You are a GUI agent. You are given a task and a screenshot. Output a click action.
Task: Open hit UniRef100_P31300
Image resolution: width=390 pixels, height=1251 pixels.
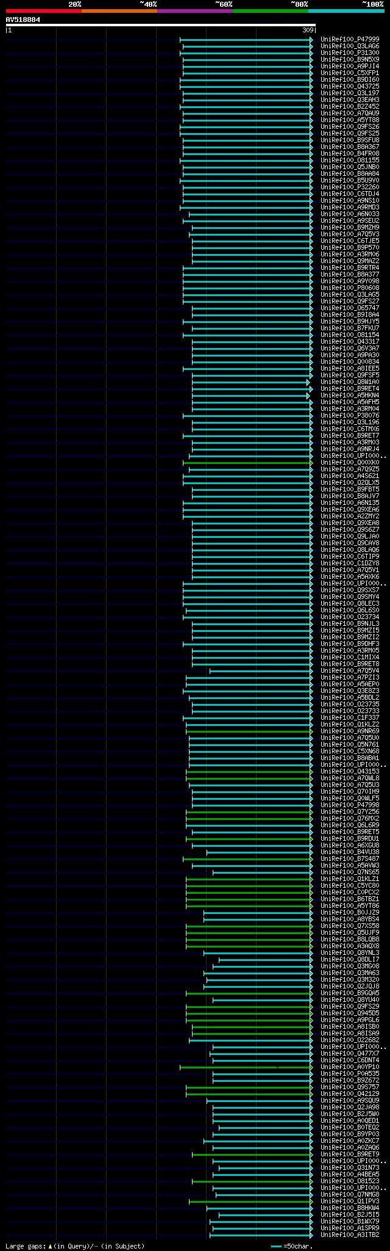coord(350,53)
